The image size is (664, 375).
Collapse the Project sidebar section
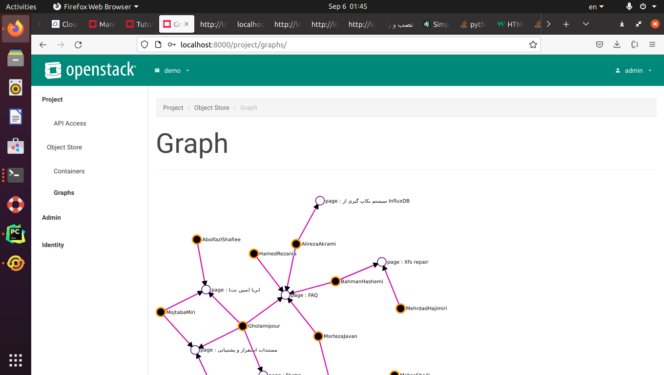[x=52, y=99]
